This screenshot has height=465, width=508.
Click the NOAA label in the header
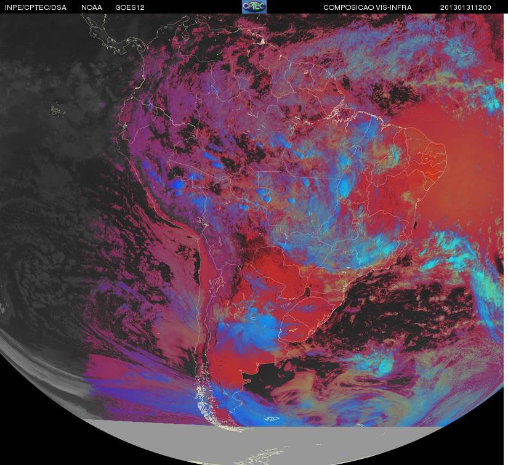point(92,7)
